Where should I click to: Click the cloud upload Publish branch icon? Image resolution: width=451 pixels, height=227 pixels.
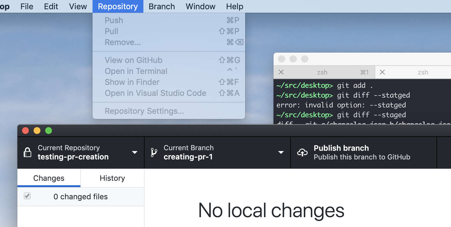(x=302, y=152)
